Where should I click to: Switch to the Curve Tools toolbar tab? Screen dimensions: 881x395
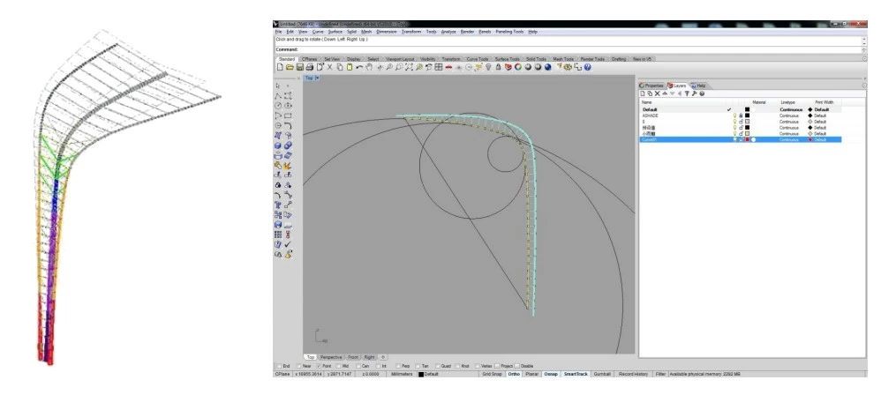(x=477, y=59)
